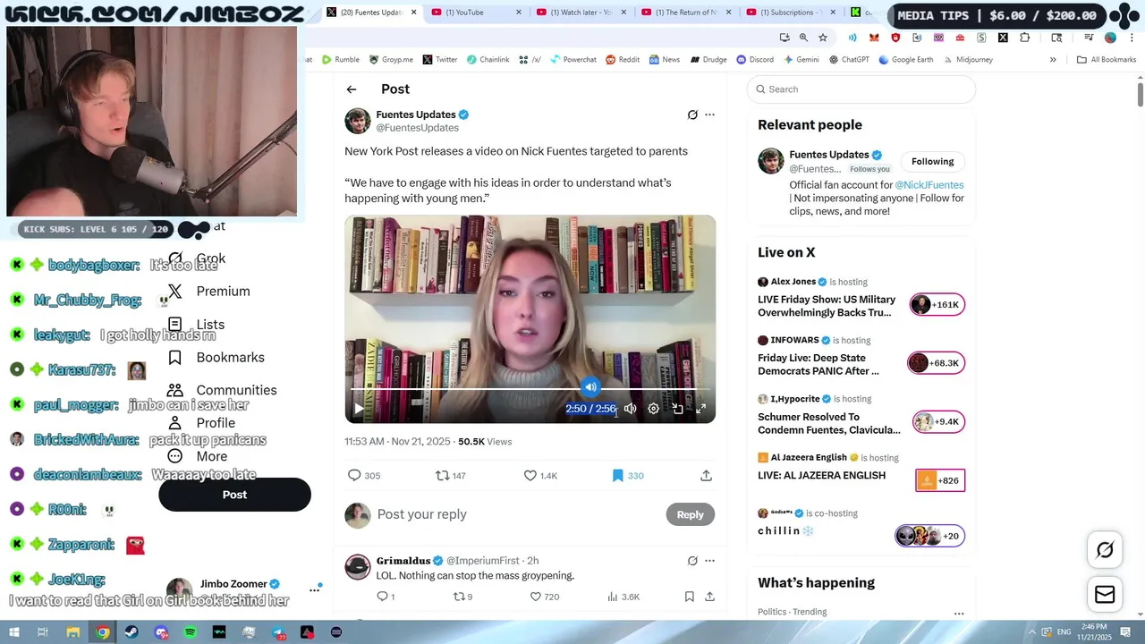Switch the video to fullscreen

(701, 409)
